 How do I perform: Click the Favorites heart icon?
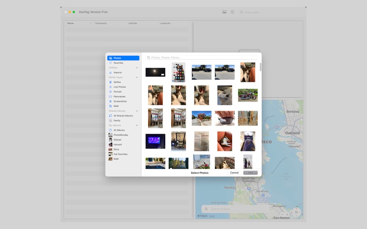pos(111,63)
